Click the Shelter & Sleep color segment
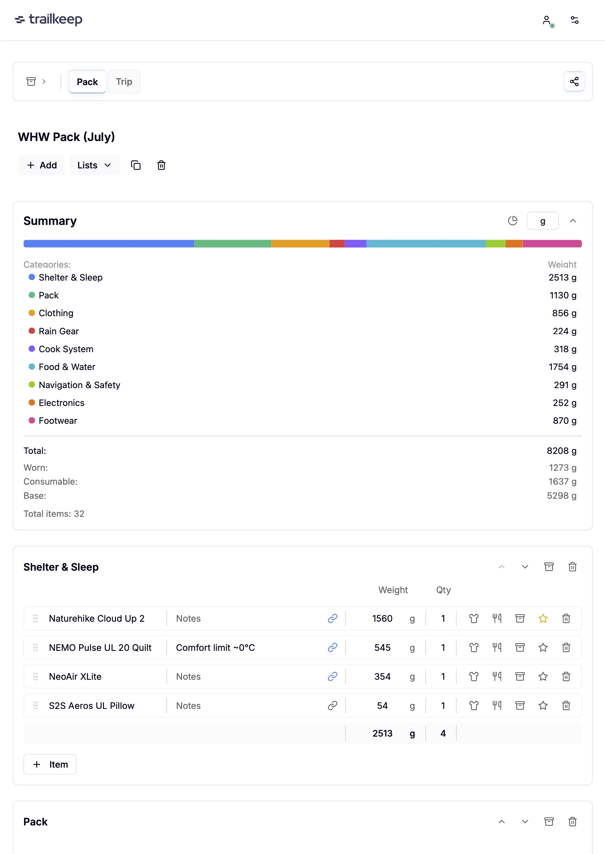This screenshot has width=605, height=854. coord(108,243)
